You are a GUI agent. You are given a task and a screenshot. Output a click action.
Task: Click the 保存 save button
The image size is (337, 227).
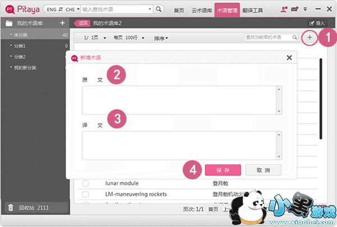tap(223, 170)
